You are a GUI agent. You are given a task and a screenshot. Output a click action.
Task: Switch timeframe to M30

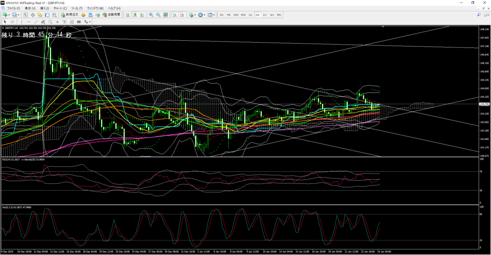[x=243, y=15]
